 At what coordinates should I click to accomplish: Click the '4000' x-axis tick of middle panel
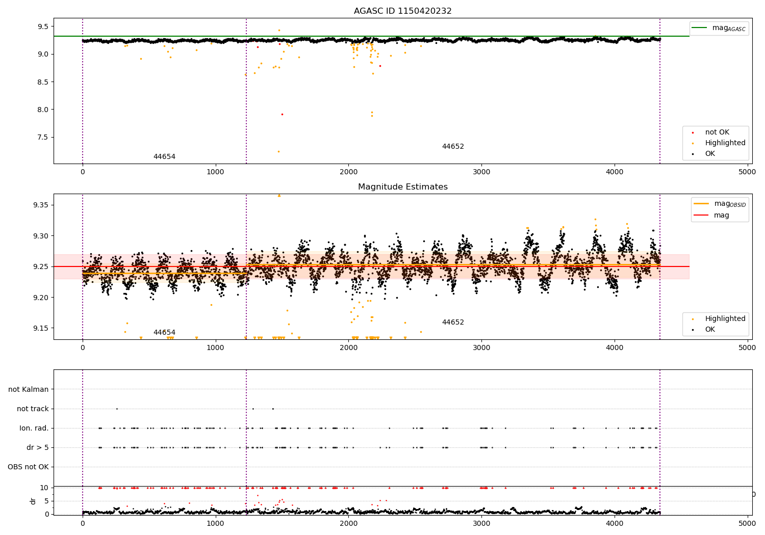click(614, 347)
